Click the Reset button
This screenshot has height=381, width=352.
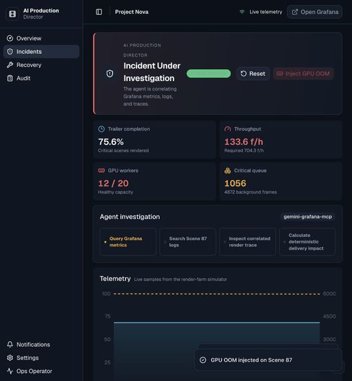pos(253,74)
